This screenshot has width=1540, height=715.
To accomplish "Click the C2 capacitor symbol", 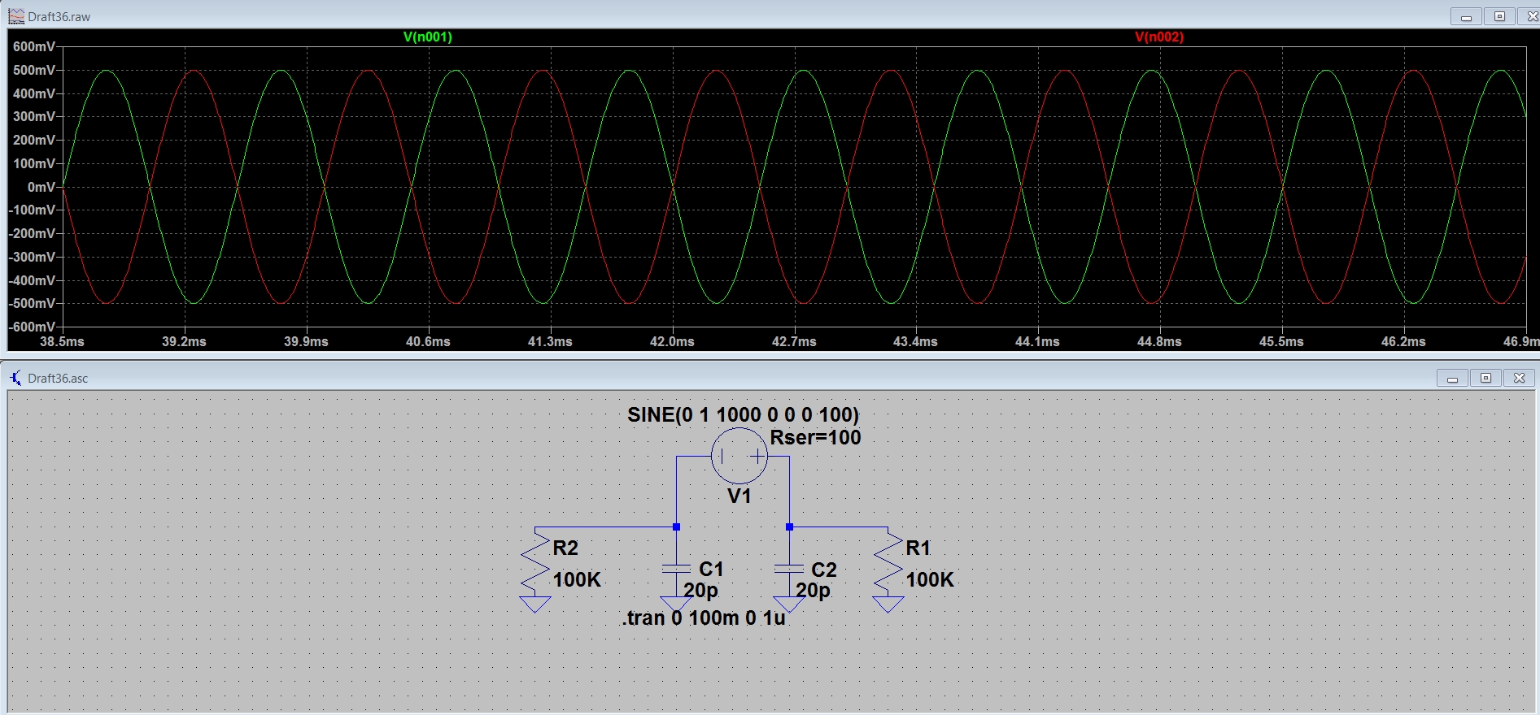I will tap(789, 569).
